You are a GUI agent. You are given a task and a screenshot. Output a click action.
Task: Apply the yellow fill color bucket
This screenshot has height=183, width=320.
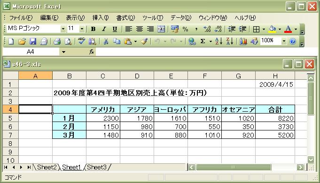[272, 29]
